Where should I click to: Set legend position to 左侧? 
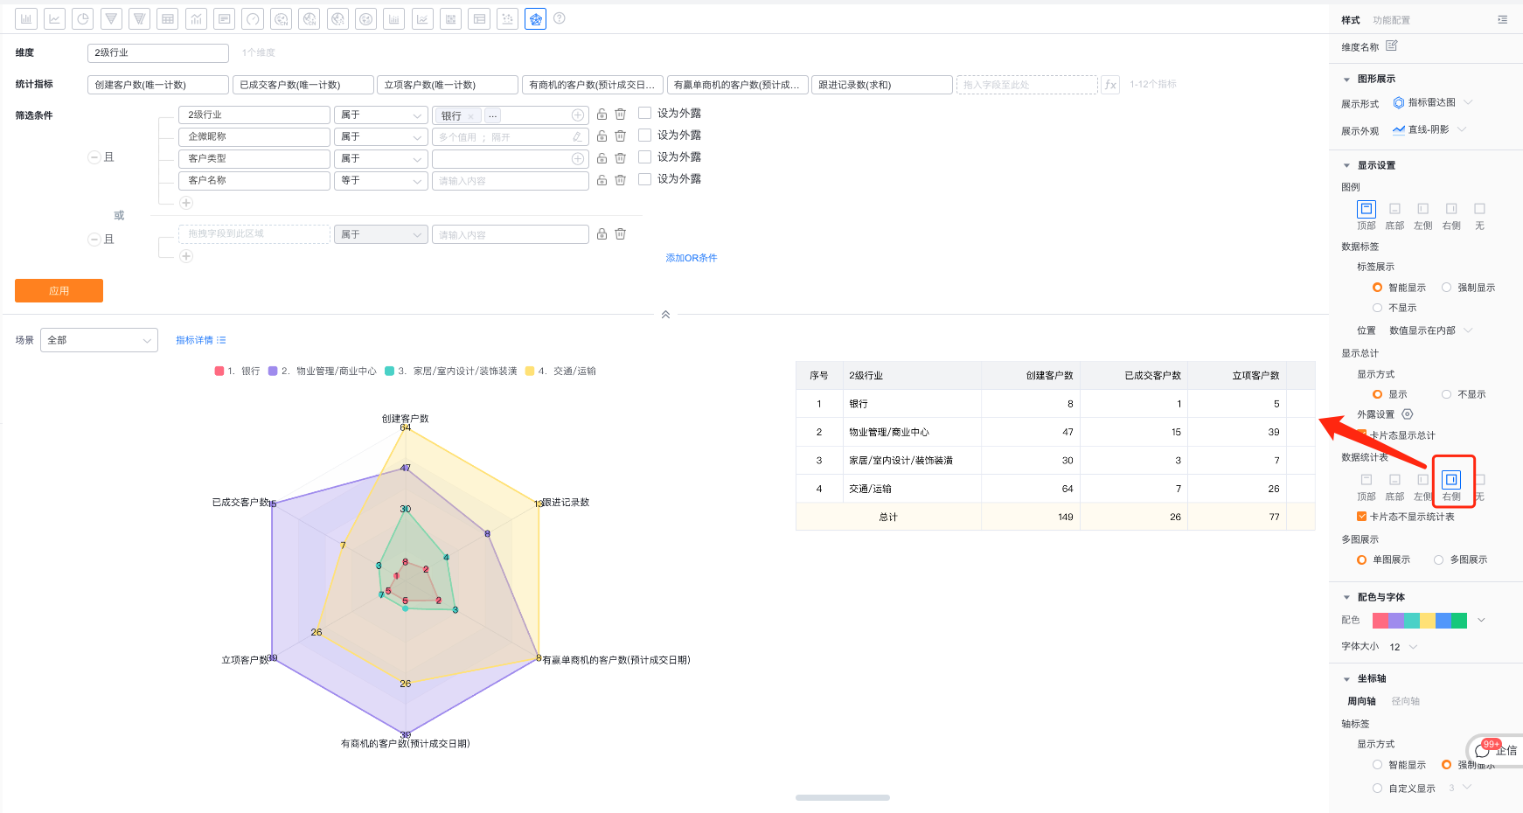[1423, 209]
